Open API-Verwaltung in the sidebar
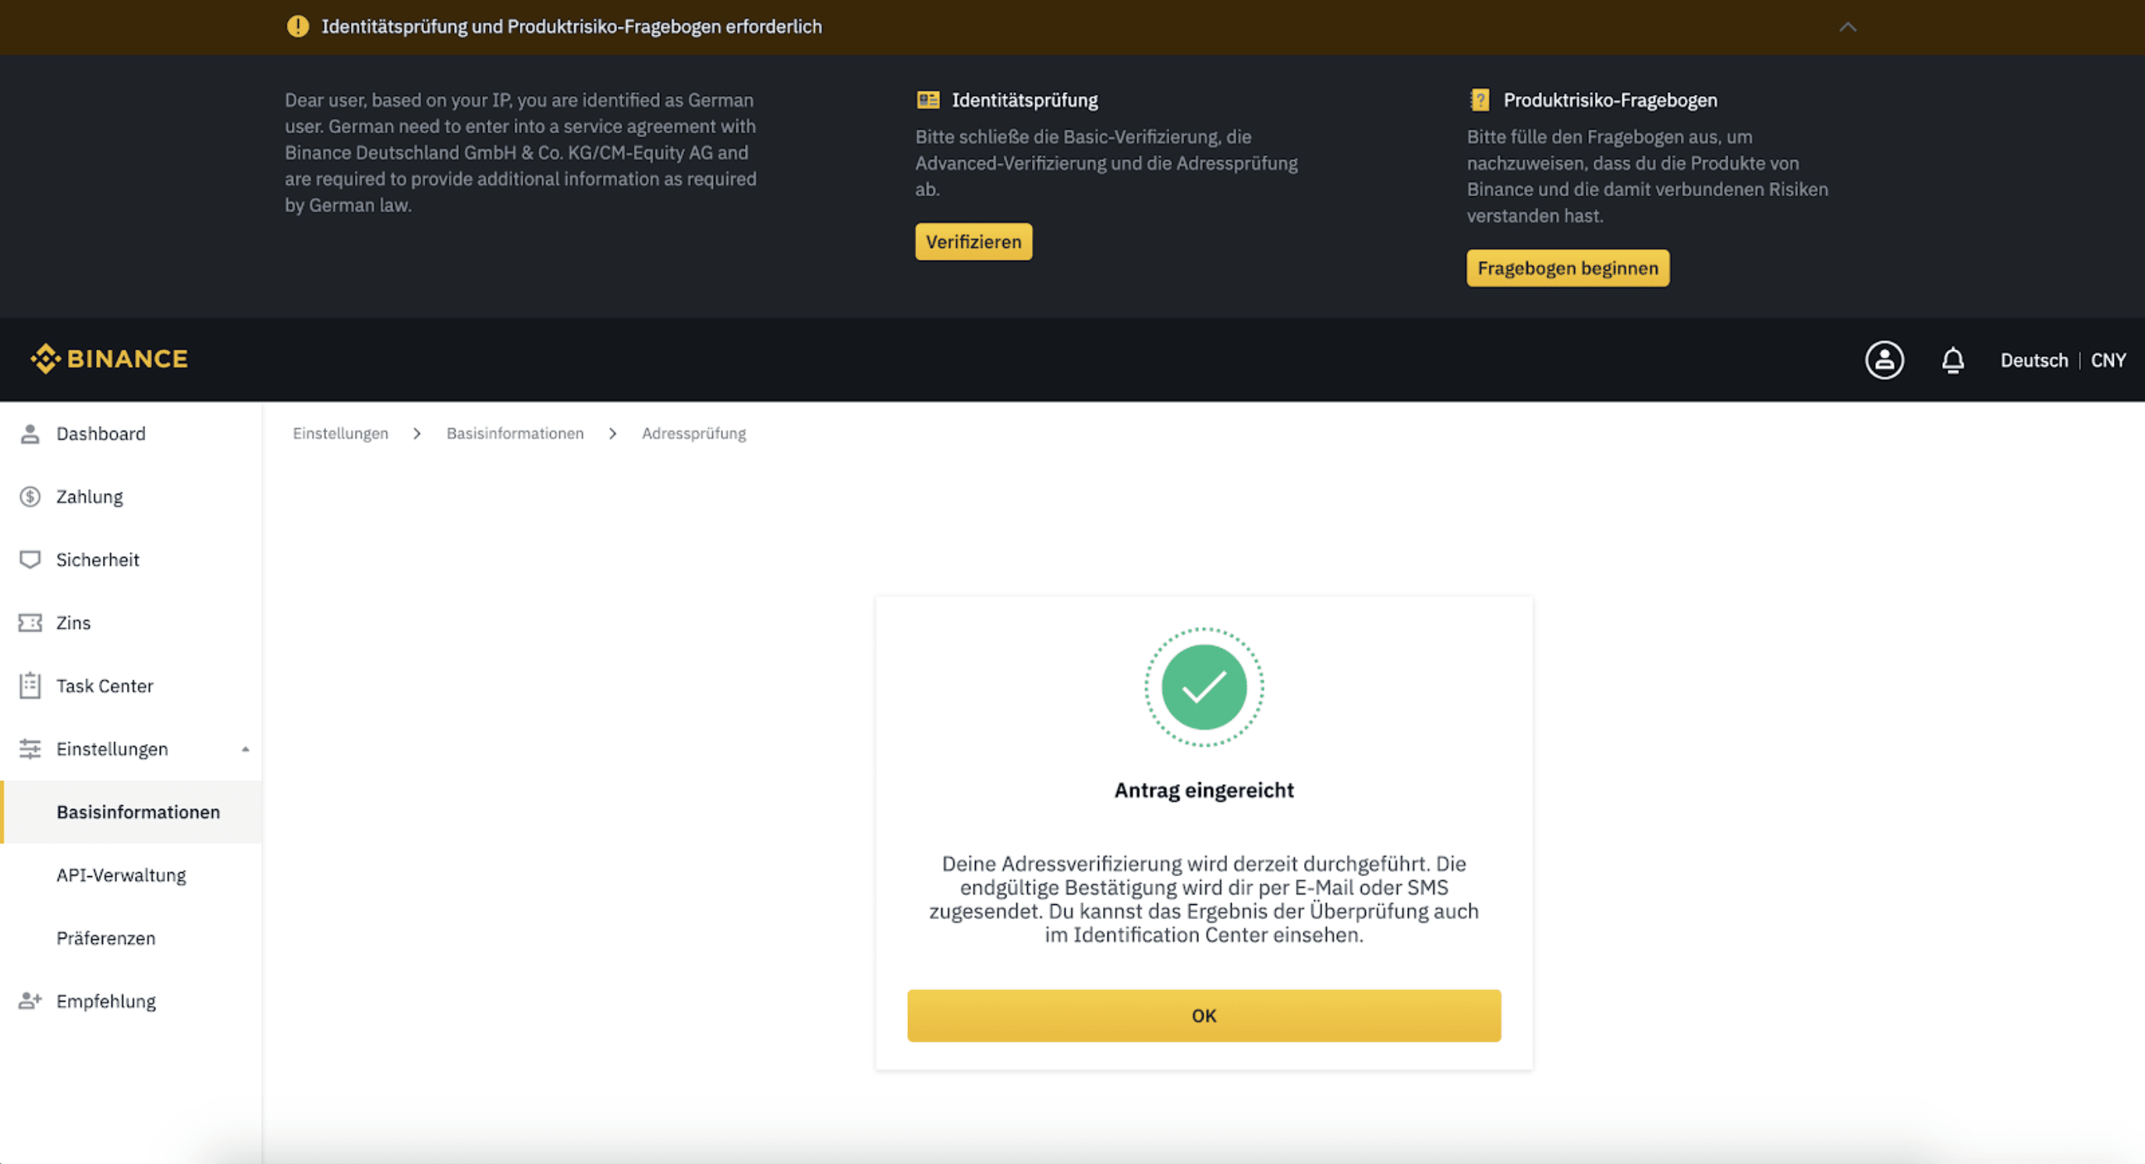The height and width of the screenshot is (1164, 2145). (122, 875)
